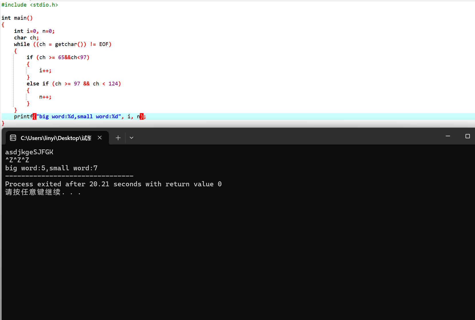Open a new terminal tab with plus button

(118, 138)
